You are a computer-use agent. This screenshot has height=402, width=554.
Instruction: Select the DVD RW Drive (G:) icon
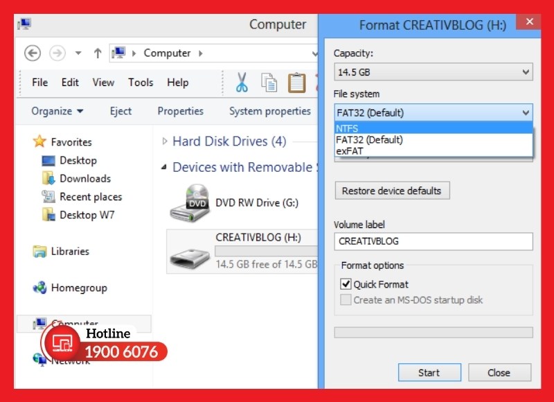[x=188, y=203]
